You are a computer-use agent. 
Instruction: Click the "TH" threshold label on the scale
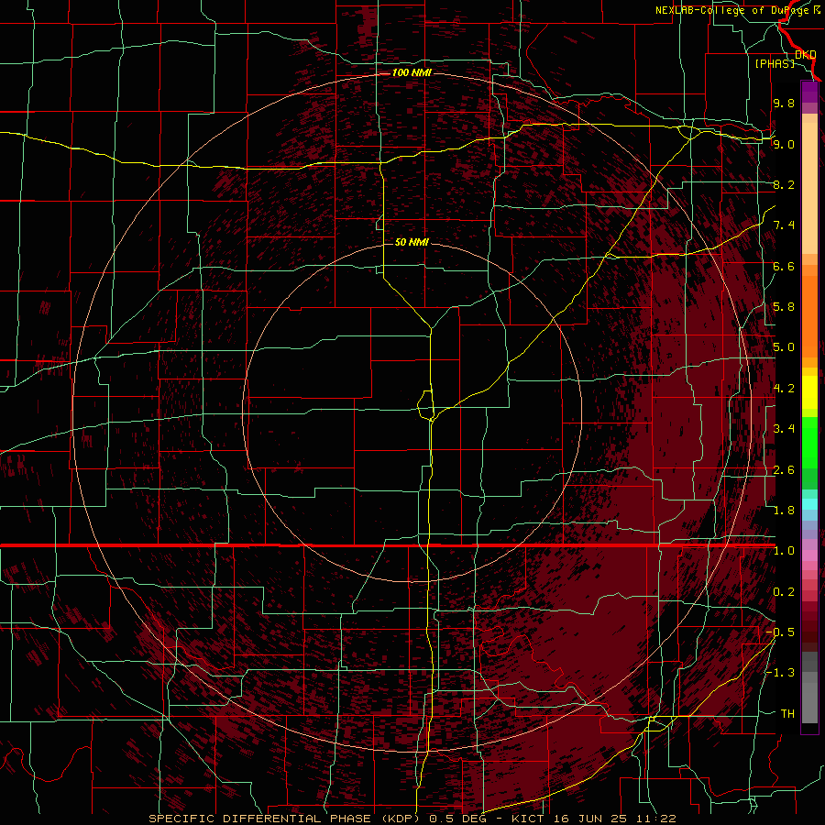coord(787,714)
